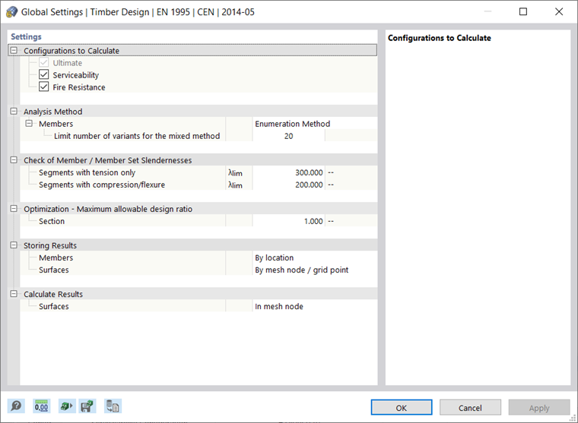The image size is (578, 423).
Task: Open the Enumeration Method dropdown value
Action: tap(315, 124)
